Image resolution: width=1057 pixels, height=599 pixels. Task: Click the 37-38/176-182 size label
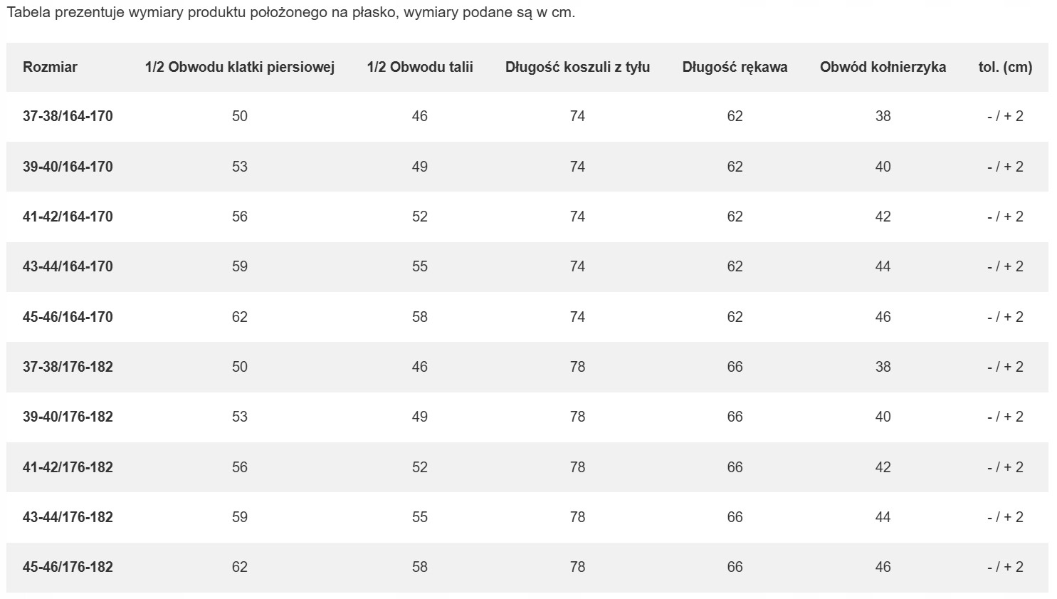point(68,367)
